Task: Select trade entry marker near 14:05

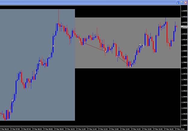Action: pyautogui.click(x=135, y=55)
